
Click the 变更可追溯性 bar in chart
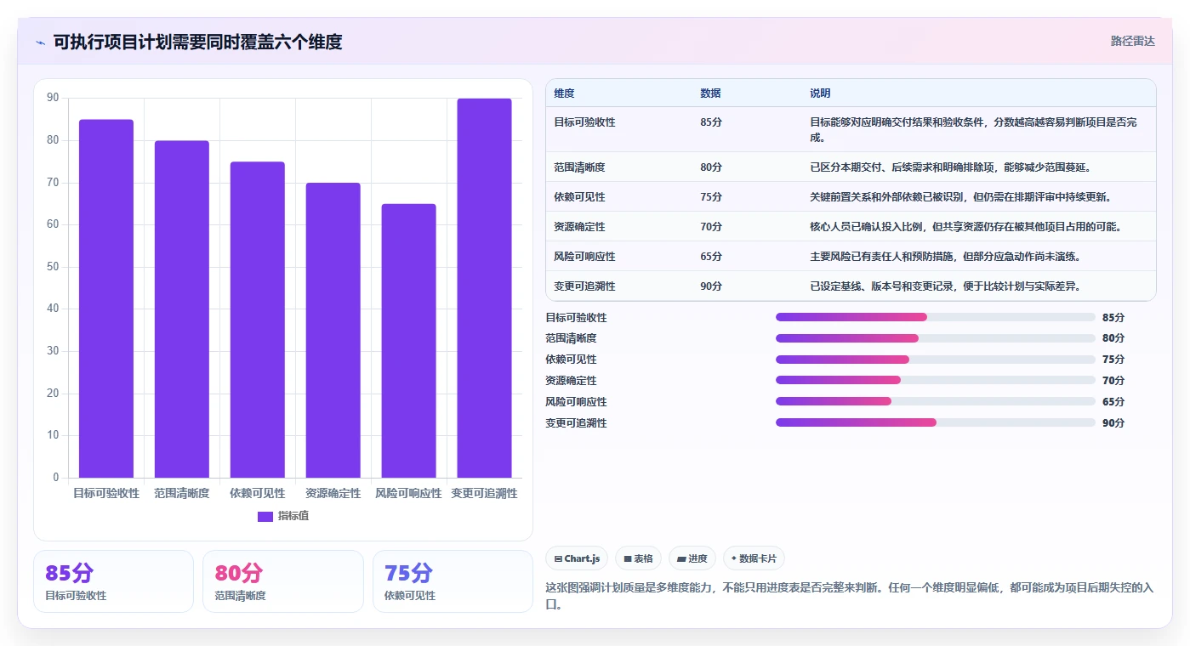coord(485,288)
